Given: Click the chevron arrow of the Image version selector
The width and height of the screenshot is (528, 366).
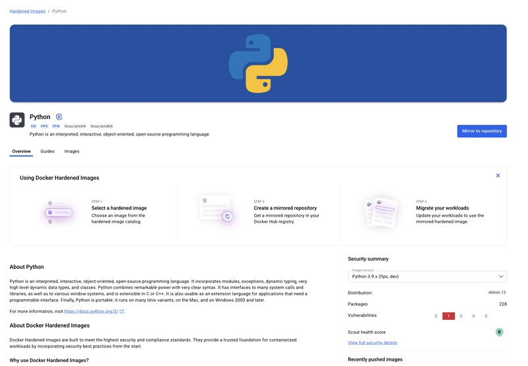Looking at the screenshot, I should pos(501,276).
